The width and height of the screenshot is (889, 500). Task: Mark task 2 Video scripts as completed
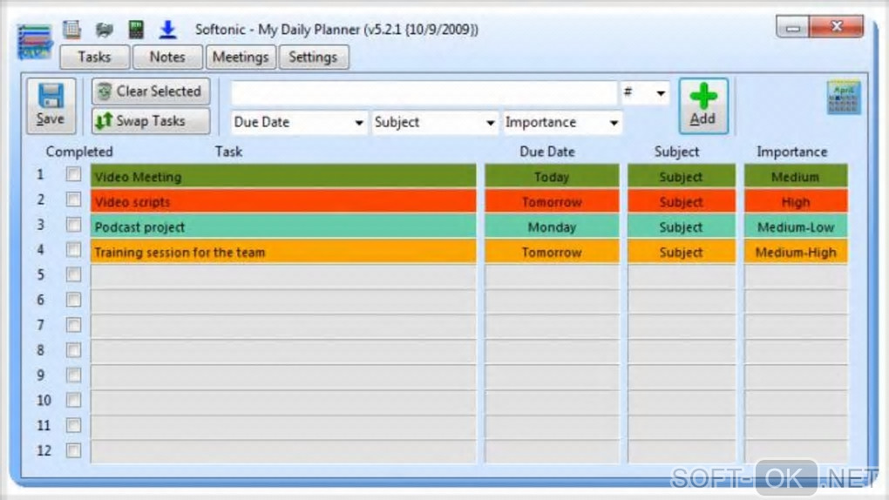tap(73, 199)
